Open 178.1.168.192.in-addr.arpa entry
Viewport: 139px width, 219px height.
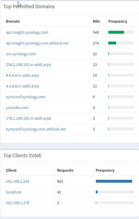(28, 118)
